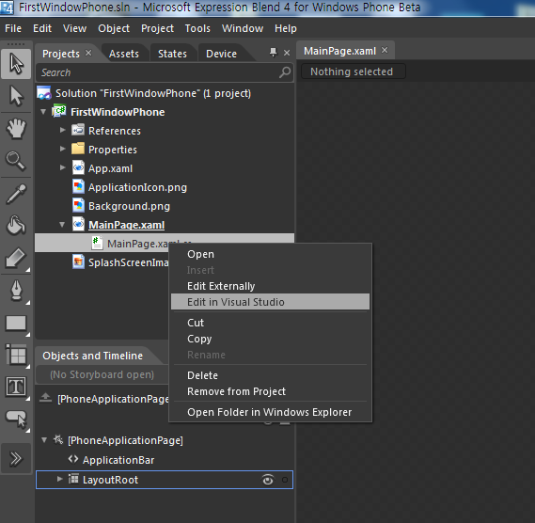Toggle LayoutRoot visibility eye icon
The width and height of the screenshot is (535, 523).
click(268, 480)
